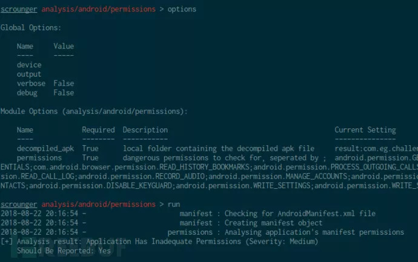The height and width of the screenshot is (262, 418).
Task: Click the 'verbose' global option name
Action: tap(31, 84)
